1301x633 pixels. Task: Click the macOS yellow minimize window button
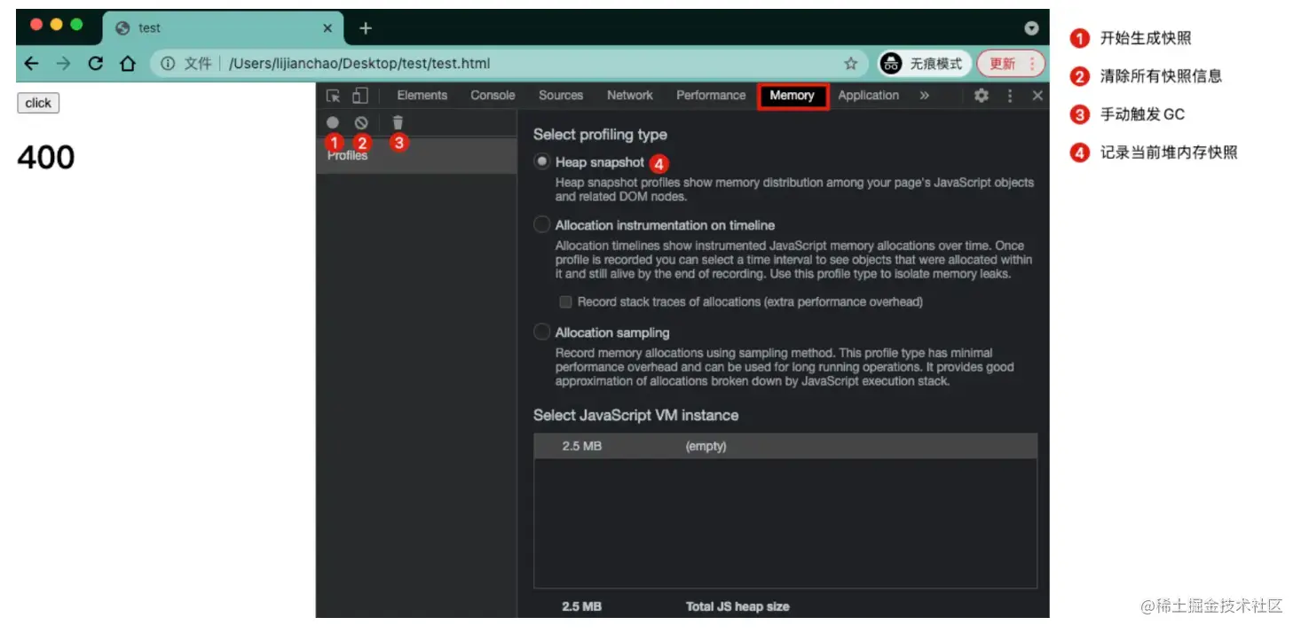57,25
